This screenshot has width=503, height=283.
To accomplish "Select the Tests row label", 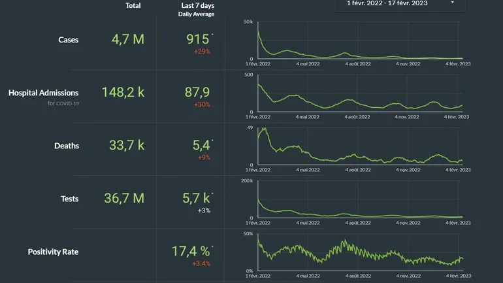I will tap(68, 199).
